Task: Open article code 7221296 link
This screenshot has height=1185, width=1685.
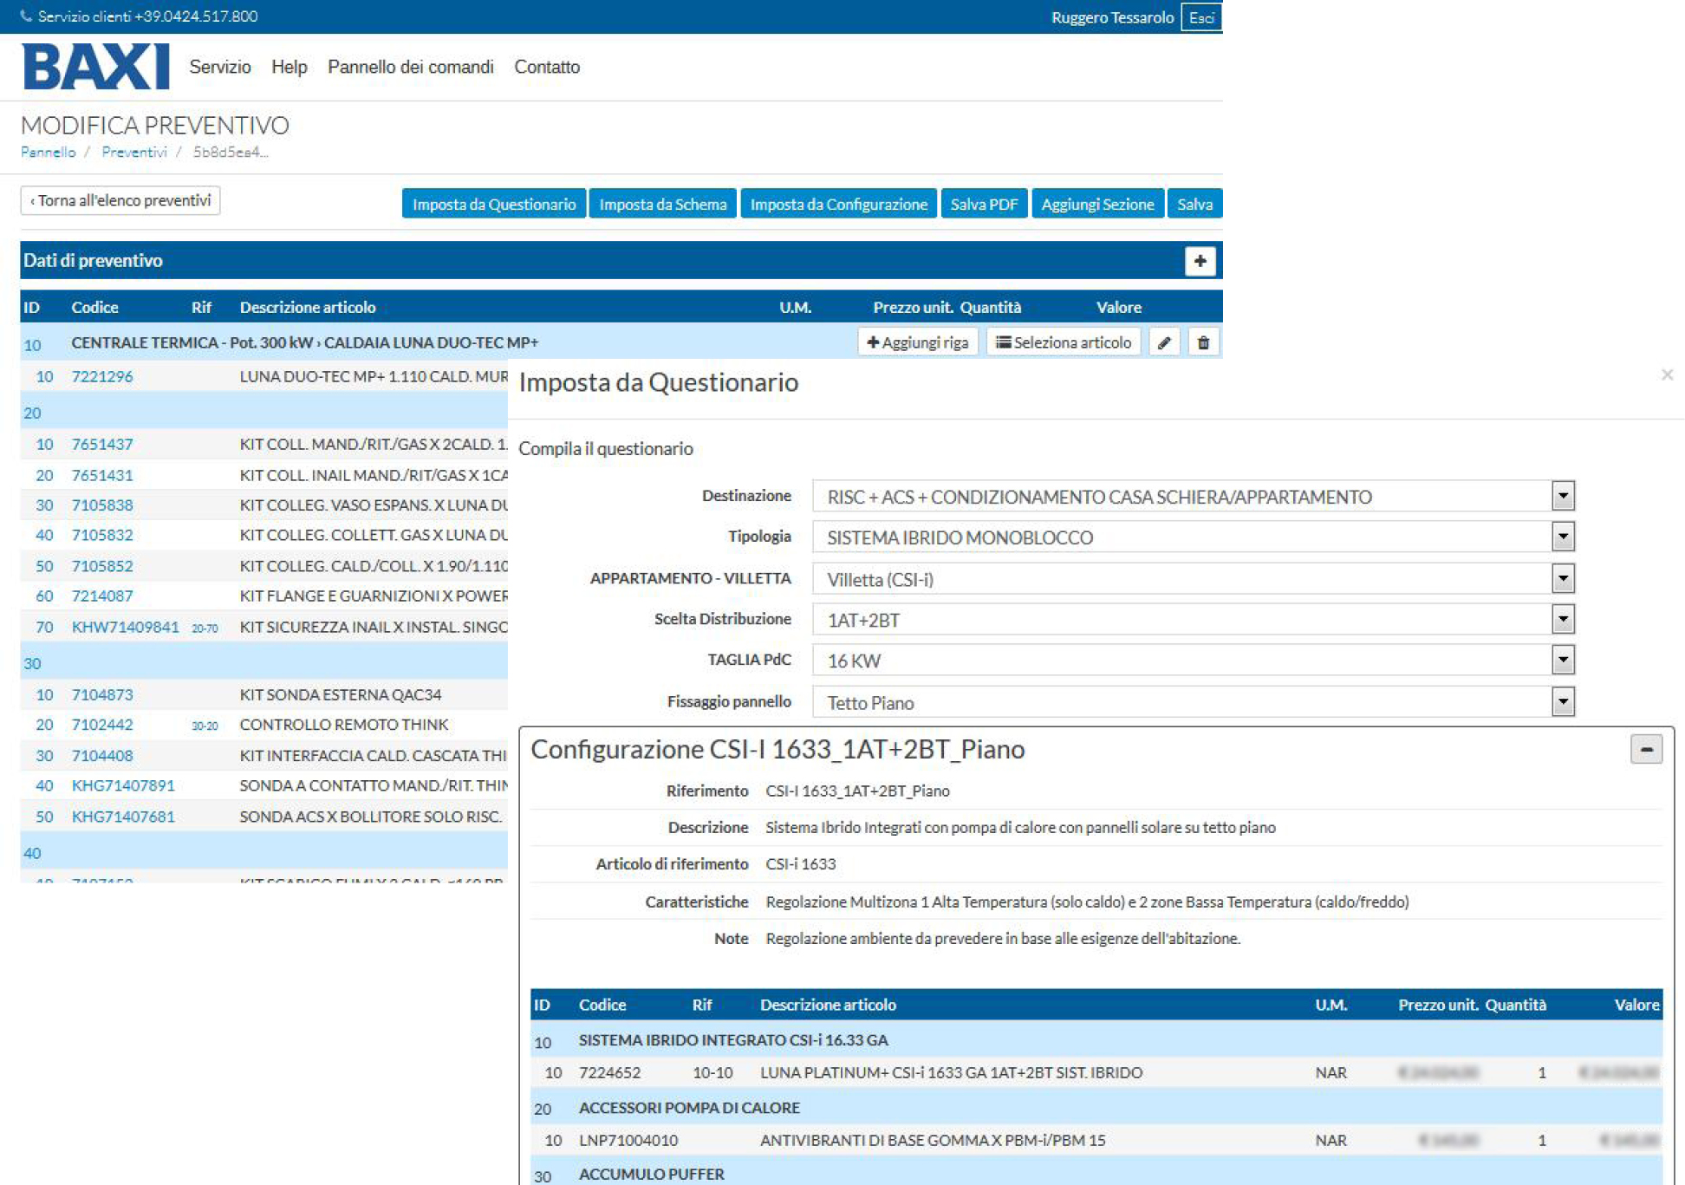Action: click(x=102, y=376)
